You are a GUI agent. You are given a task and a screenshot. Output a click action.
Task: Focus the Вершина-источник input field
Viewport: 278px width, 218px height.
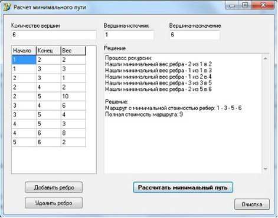(129, 35)
